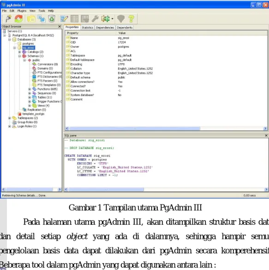Click the guru hint icon in toolbar
This screenshot has height=270, width=269.
pyautogui.click(x=121, y=18)
